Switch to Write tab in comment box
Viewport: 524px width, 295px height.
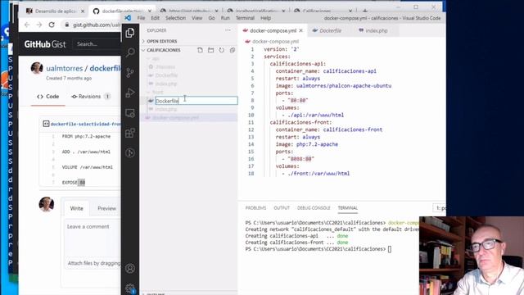tap(76, 208)
